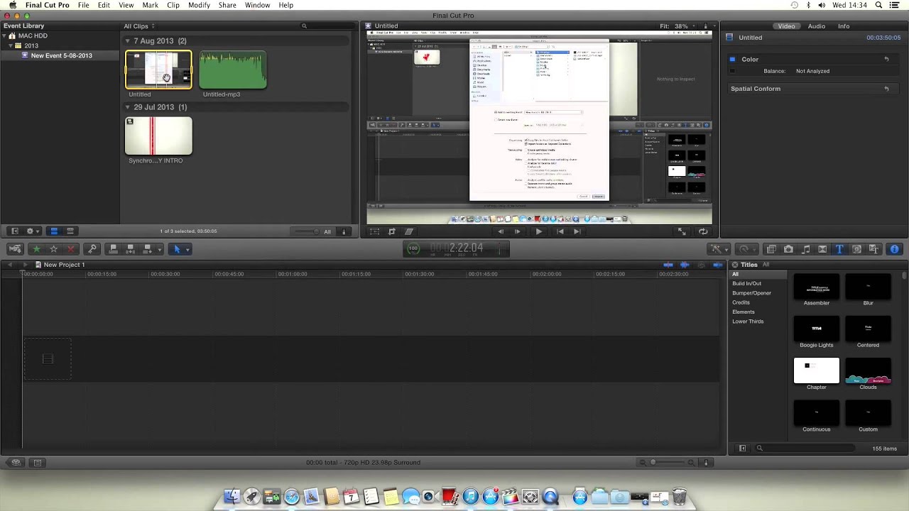The height and width of the screenshot is (511, 909).
Task: Click the Unrate hollow star icon
Action: (53, 249)
